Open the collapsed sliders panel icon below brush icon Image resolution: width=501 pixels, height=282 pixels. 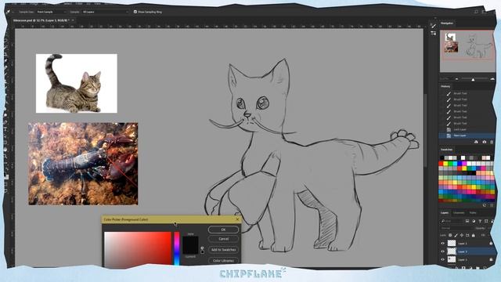click(433, 33)
